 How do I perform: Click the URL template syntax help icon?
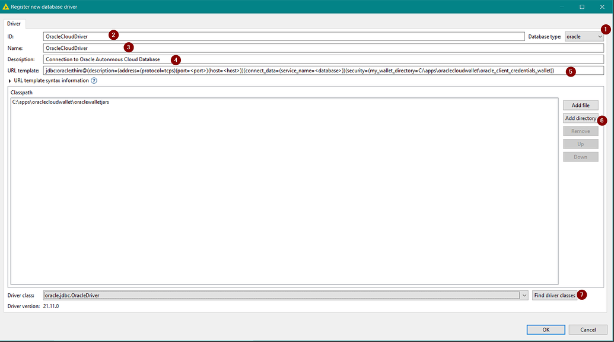(x=94, y=81)
